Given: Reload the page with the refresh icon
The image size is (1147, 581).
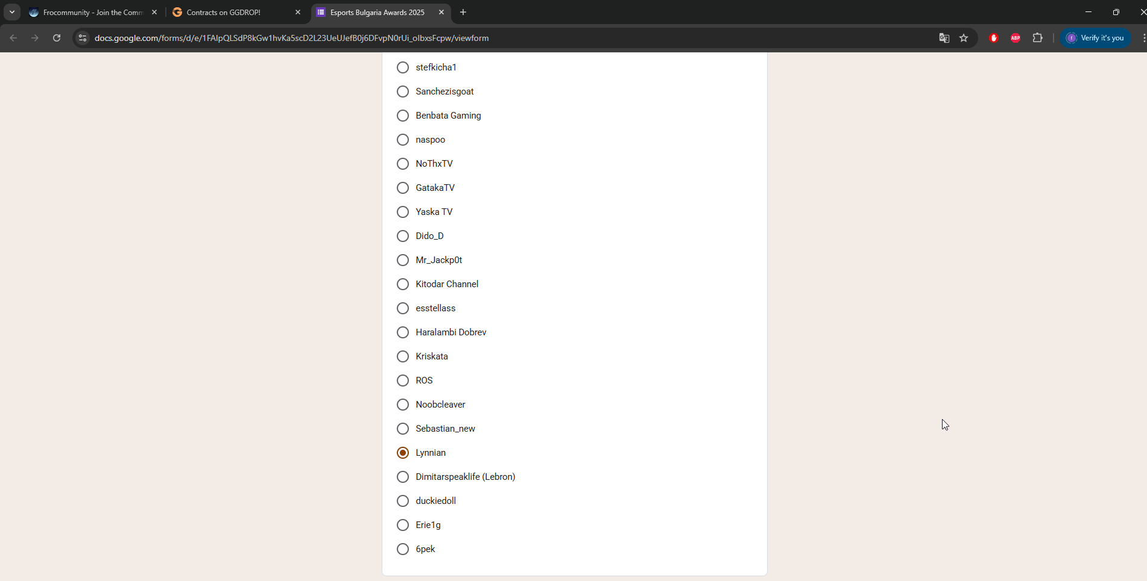Looking at the screenshot, I should (x=57, y=38).
